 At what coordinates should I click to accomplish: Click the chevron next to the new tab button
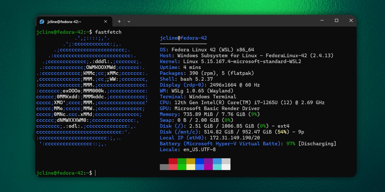(129, 22)
